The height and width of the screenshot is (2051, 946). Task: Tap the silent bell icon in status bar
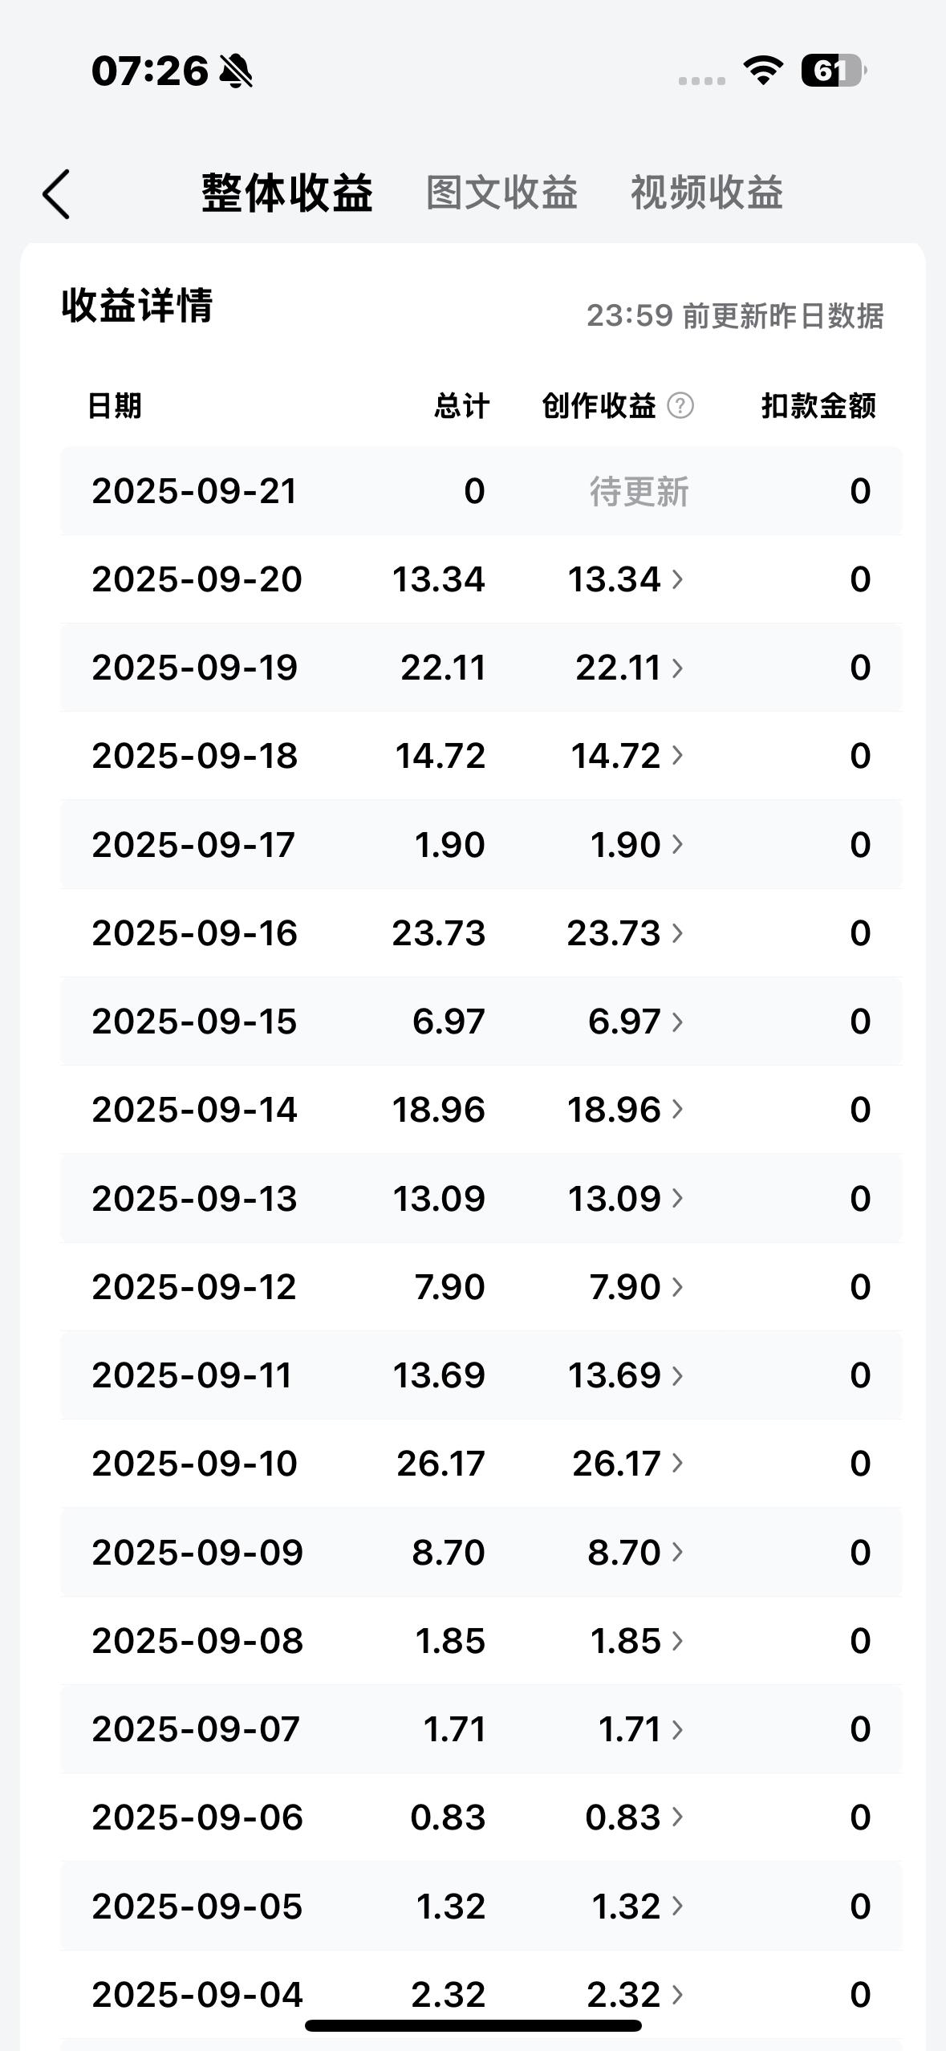coord(236,71)
